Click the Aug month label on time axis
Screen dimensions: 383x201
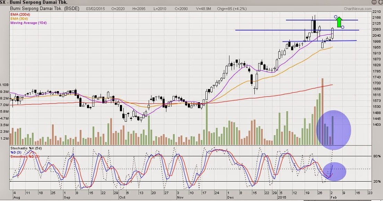coord(17,197)
